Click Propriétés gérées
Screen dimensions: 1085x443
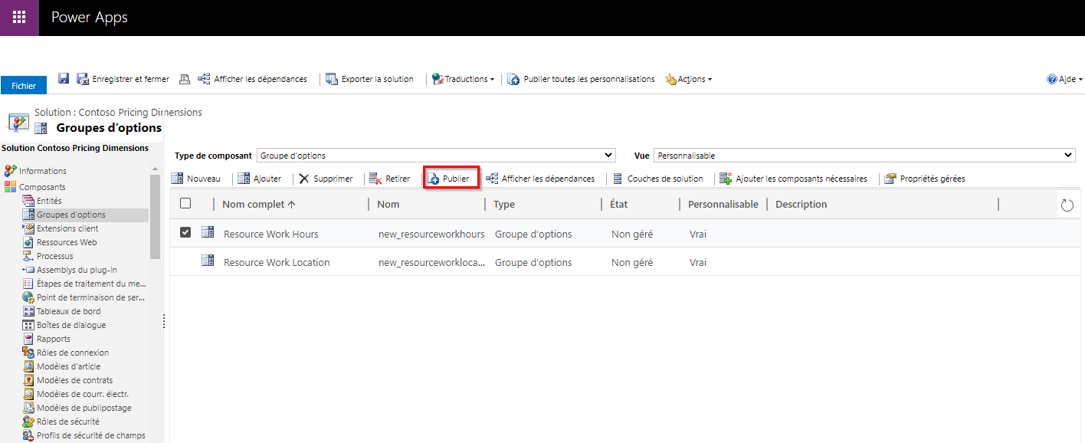[924, 179]
